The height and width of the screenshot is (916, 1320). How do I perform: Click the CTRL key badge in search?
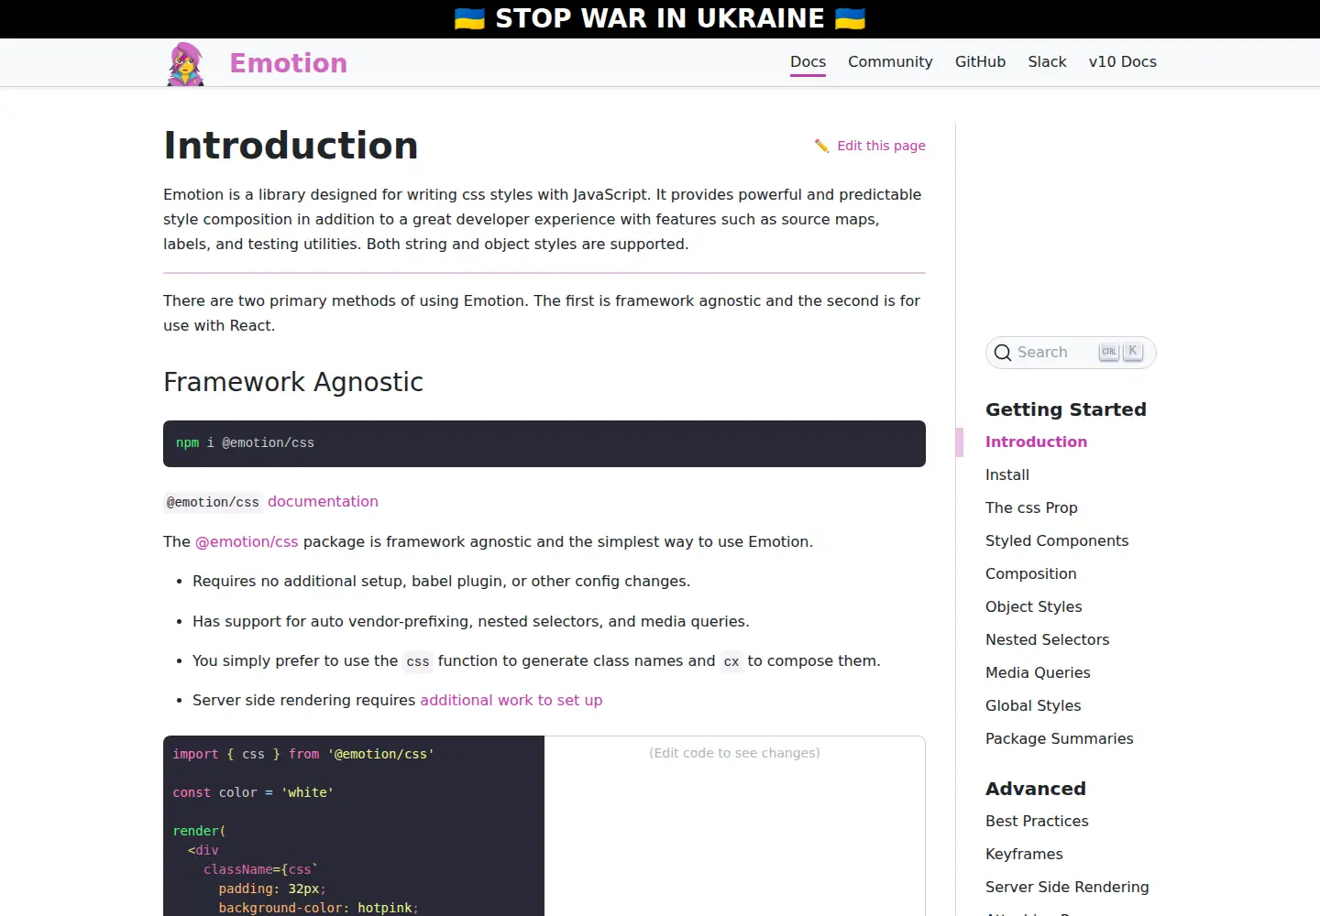pos(1109,352)
